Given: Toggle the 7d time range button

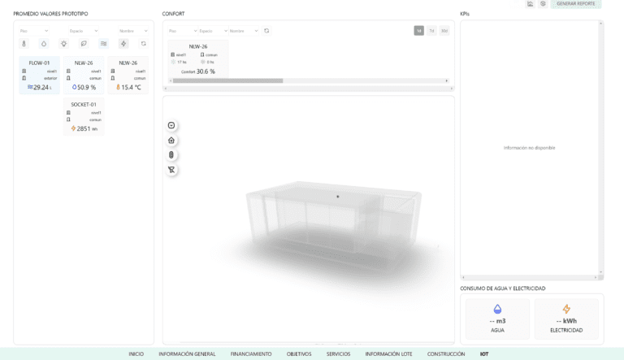Looking at the screenshot, I should click(431, 31).
